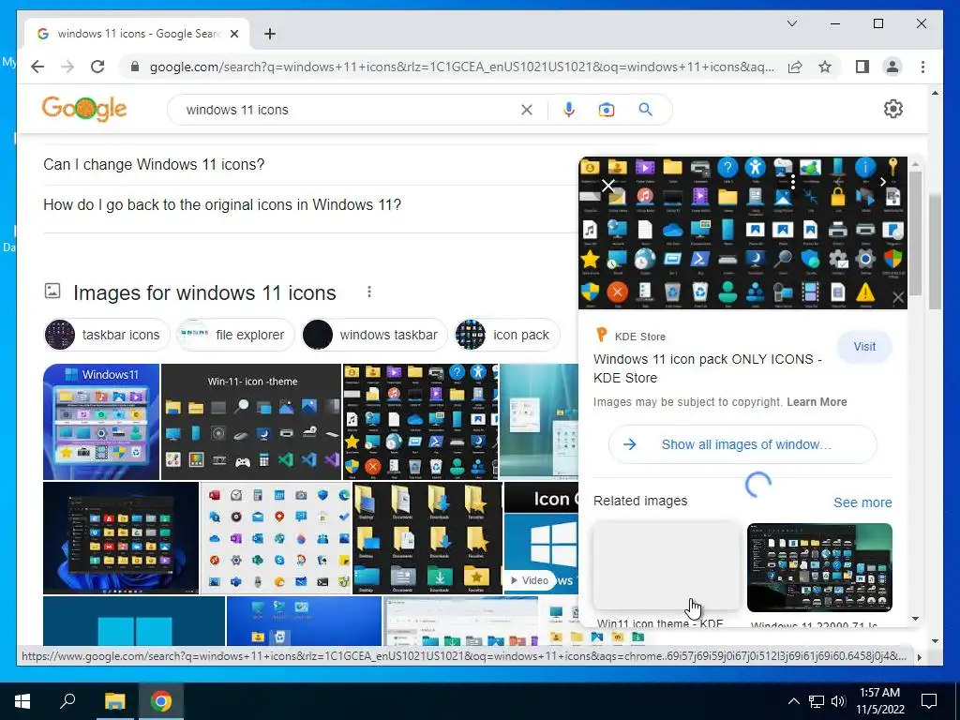The width and height of the screenshot is (960, 720).
Task: Open the preview image three-dot options
Action: tap(792, 182)
